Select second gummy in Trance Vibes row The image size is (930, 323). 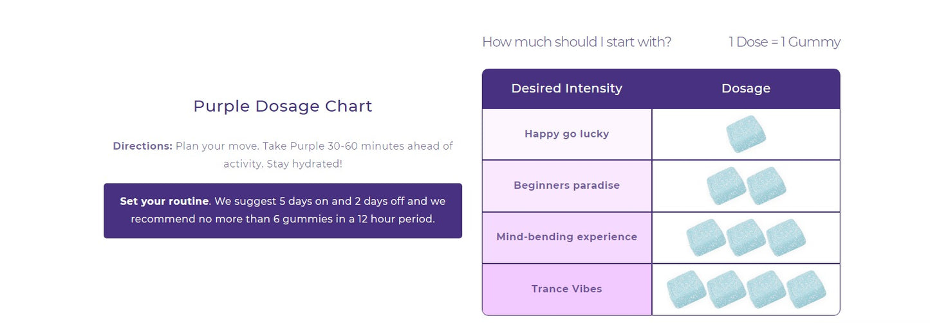pos(727,289)
